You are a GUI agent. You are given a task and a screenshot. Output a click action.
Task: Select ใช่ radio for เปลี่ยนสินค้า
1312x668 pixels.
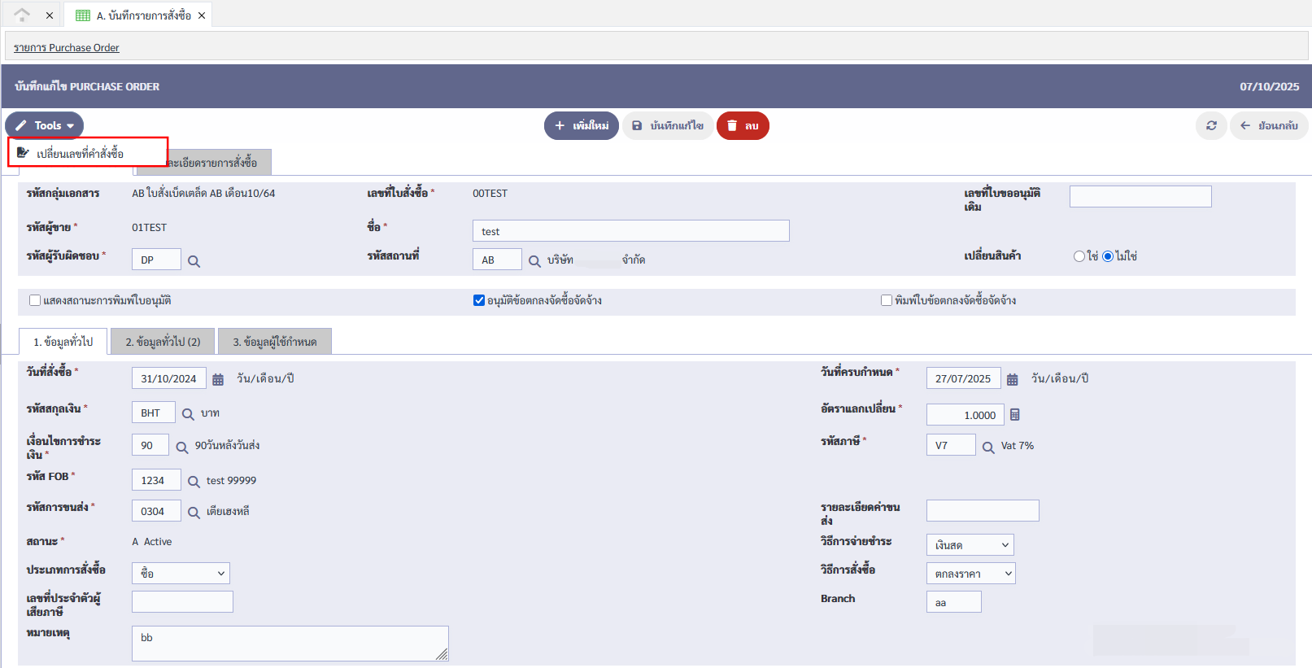(1079, 256)
